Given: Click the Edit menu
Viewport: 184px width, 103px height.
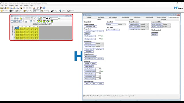Looking at the screenshot, I should click(x=6, y=5).
